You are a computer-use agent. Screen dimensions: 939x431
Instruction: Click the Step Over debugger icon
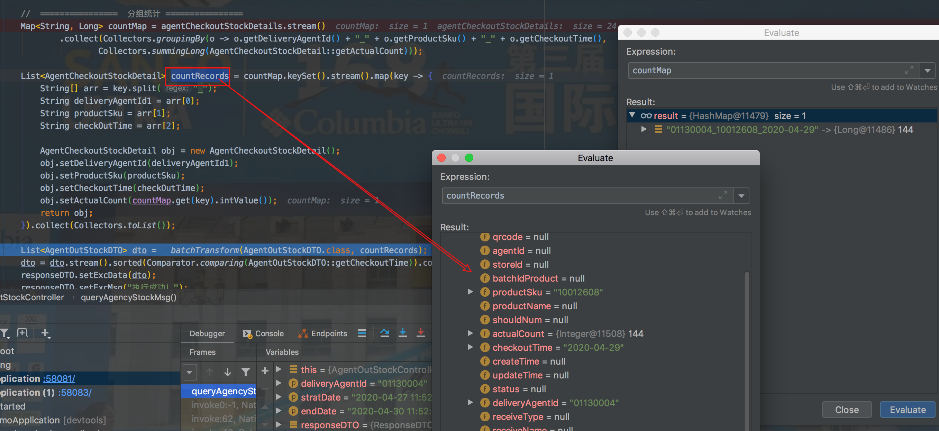pyautogui.click(x=384, y=333)
